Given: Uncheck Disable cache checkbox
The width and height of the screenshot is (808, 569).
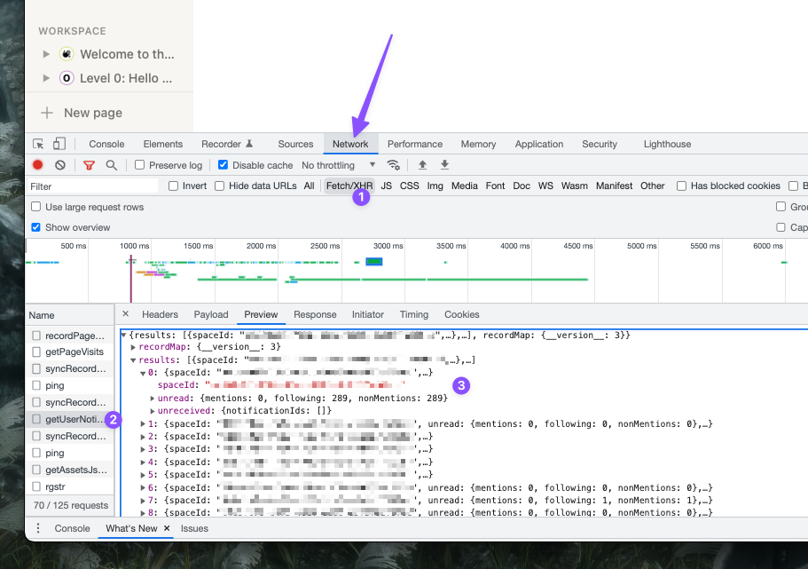Looking at the screenshot, I should point(224,164).
